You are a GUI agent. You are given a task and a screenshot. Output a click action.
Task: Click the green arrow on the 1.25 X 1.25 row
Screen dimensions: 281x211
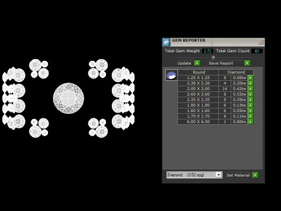tap(251, 78)
